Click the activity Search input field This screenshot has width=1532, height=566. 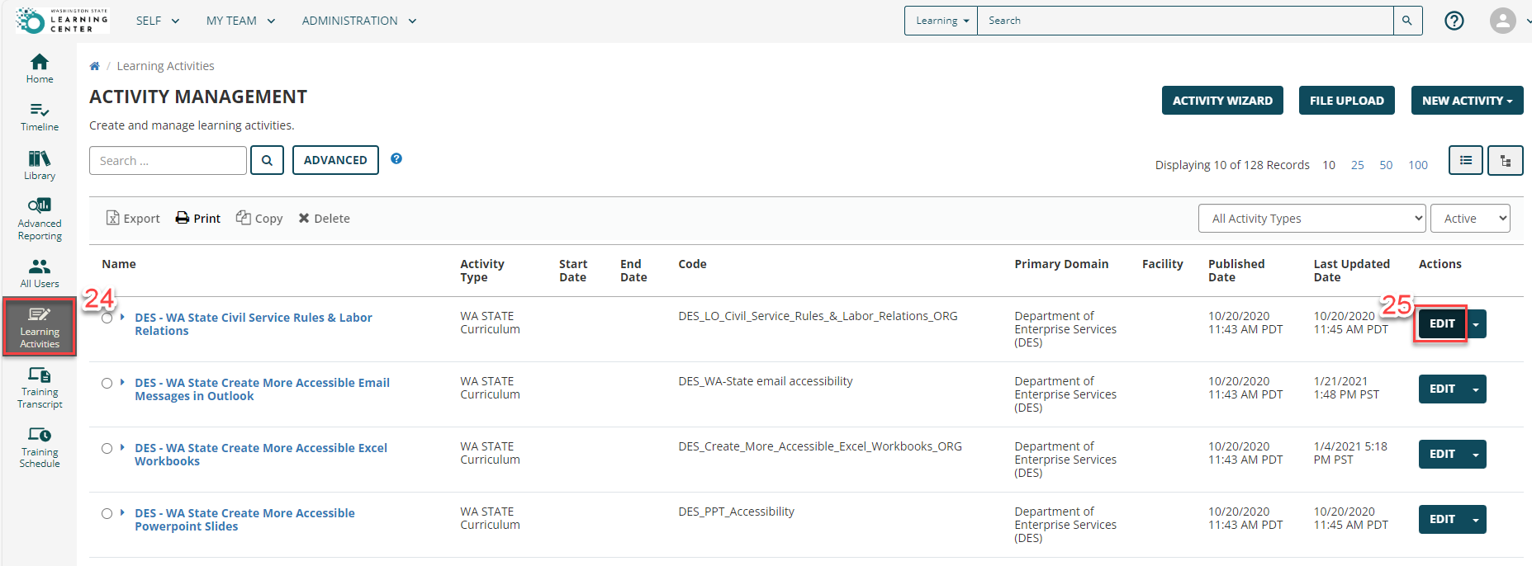click(x=168, y=160)
